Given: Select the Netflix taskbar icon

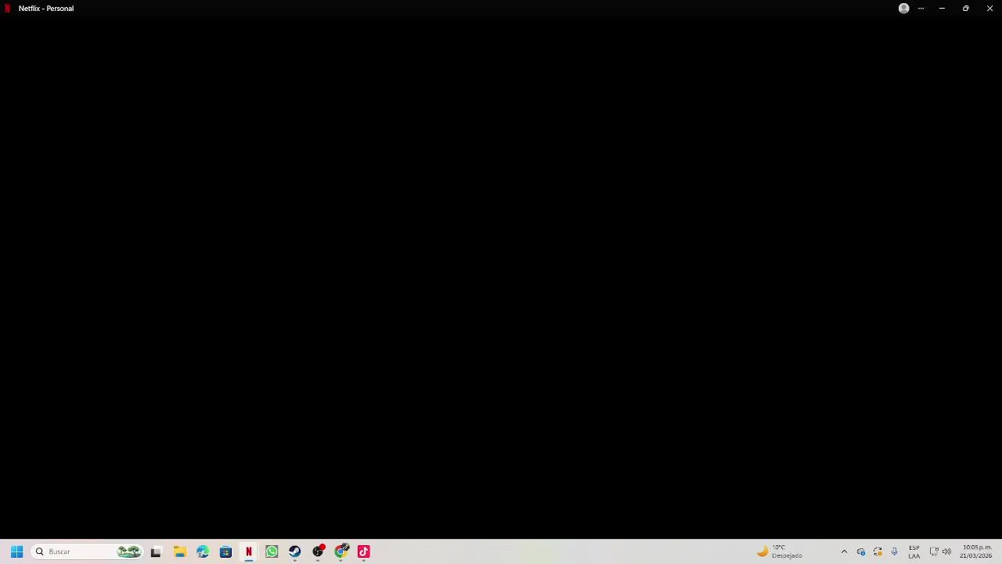Looking at the screenshot, I should click(249, 551).
